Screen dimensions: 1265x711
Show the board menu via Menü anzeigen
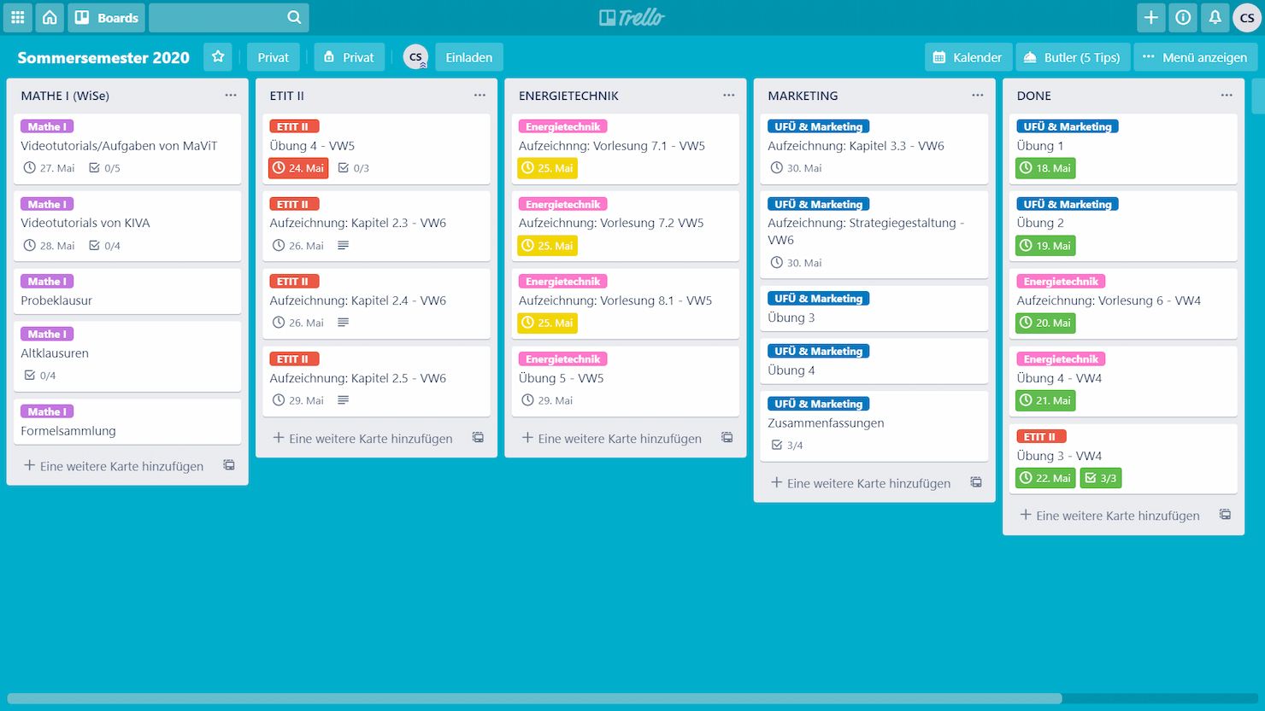click(x=1195, y=57)
